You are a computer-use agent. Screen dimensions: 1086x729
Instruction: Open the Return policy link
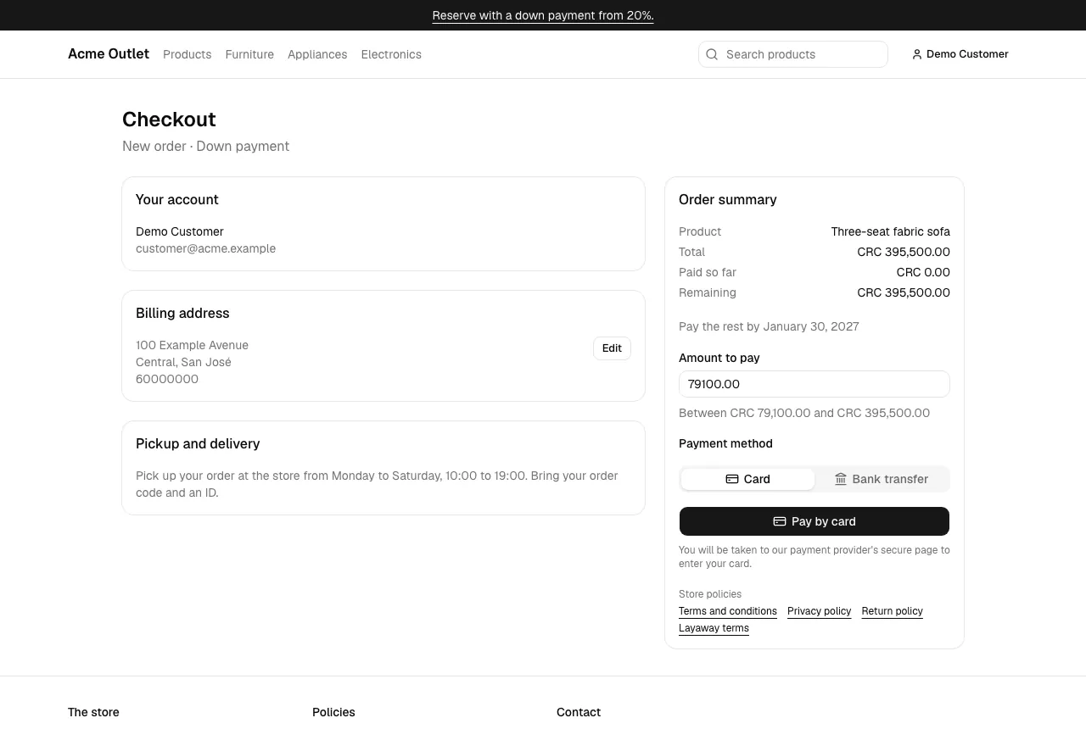coord(892,611)
